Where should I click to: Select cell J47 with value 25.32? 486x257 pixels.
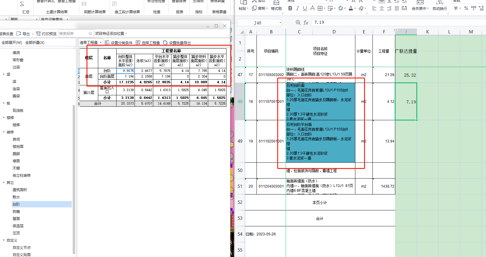point(406,75)
